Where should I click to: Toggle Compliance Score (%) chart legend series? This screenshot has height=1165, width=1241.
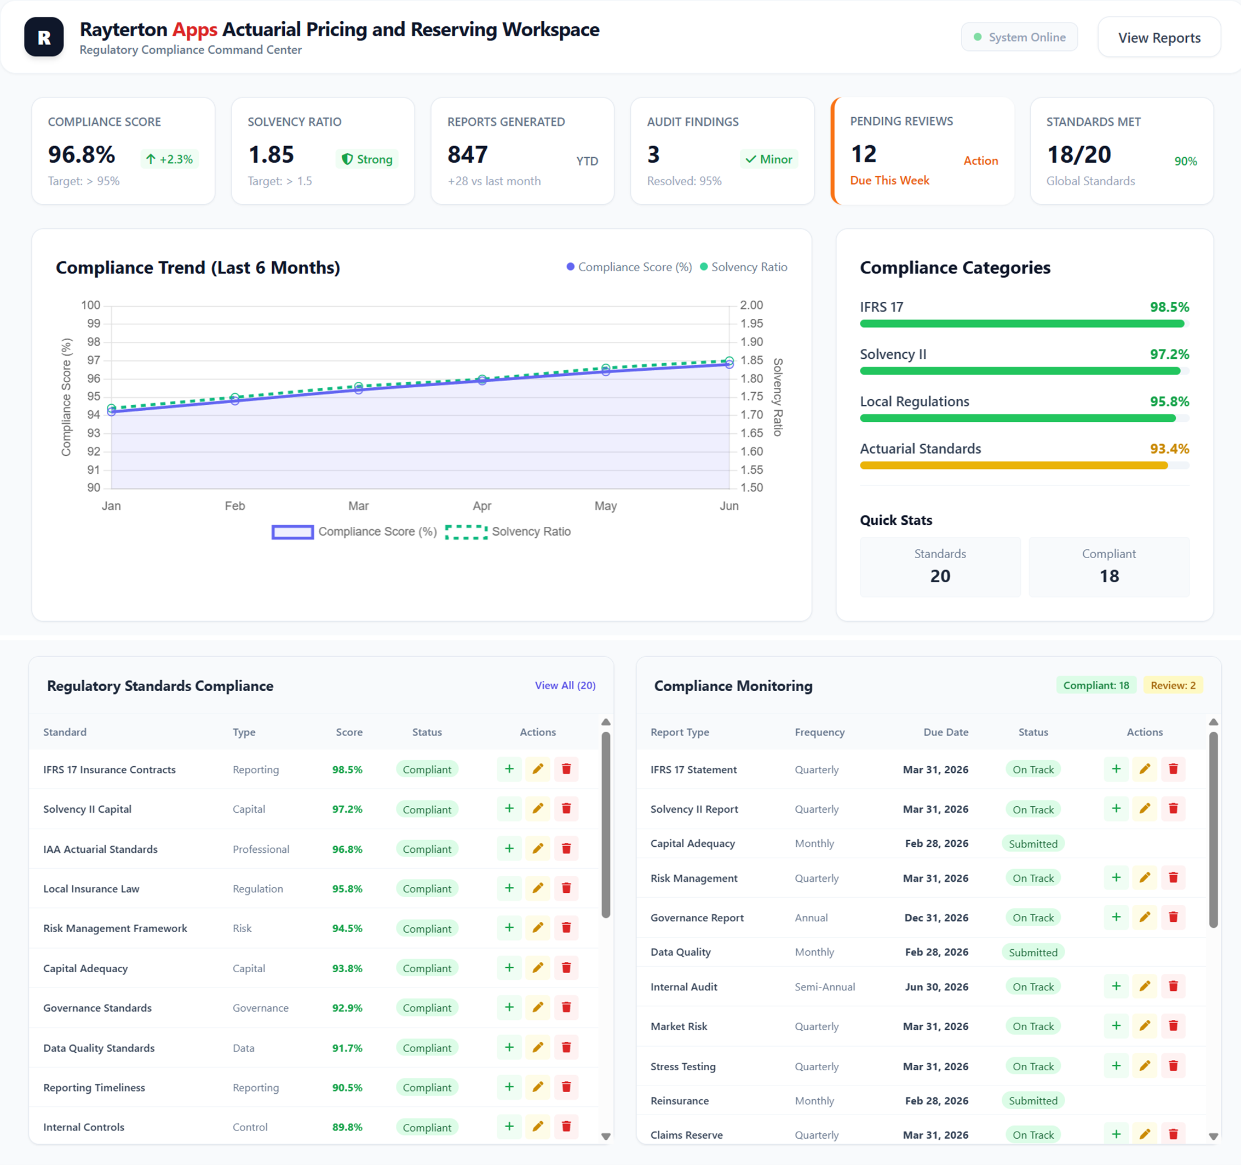coord(354,532)
